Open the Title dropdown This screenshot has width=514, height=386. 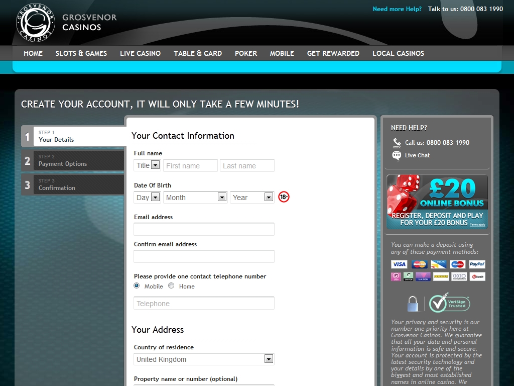pyautogui.click(x=147, y=165)
